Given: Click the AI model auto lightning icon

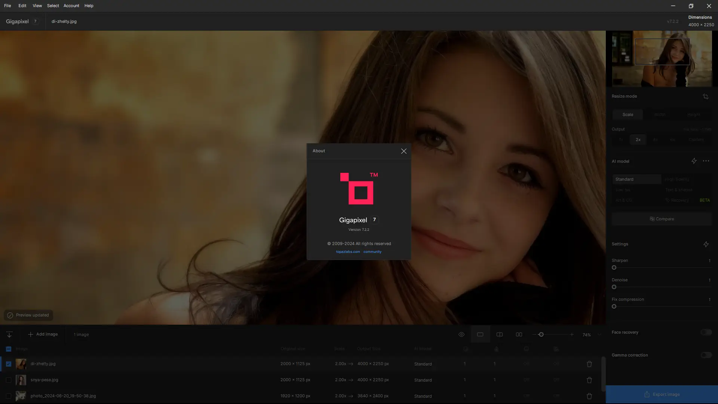Looking at the screenshot, I should click(x=694, y=161).
